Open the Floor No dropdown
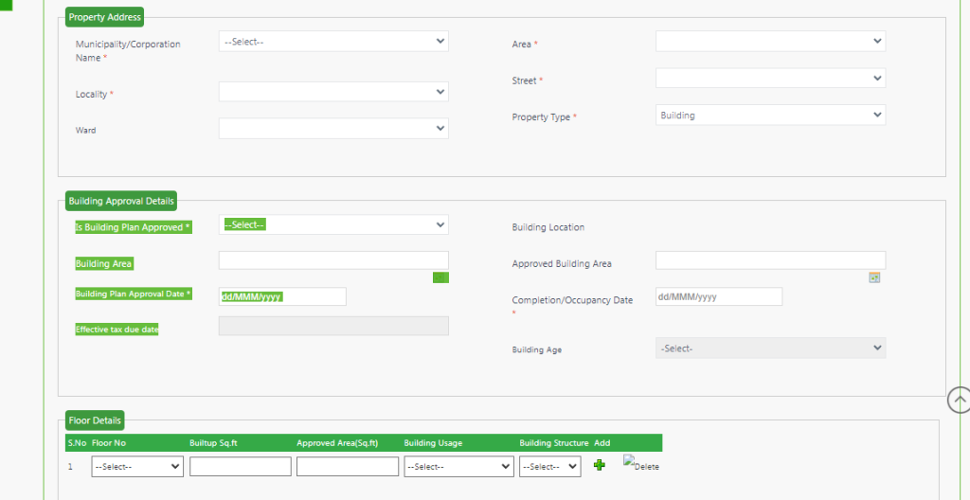The height and width of the screenshot is (500, 970). point(137,467)
